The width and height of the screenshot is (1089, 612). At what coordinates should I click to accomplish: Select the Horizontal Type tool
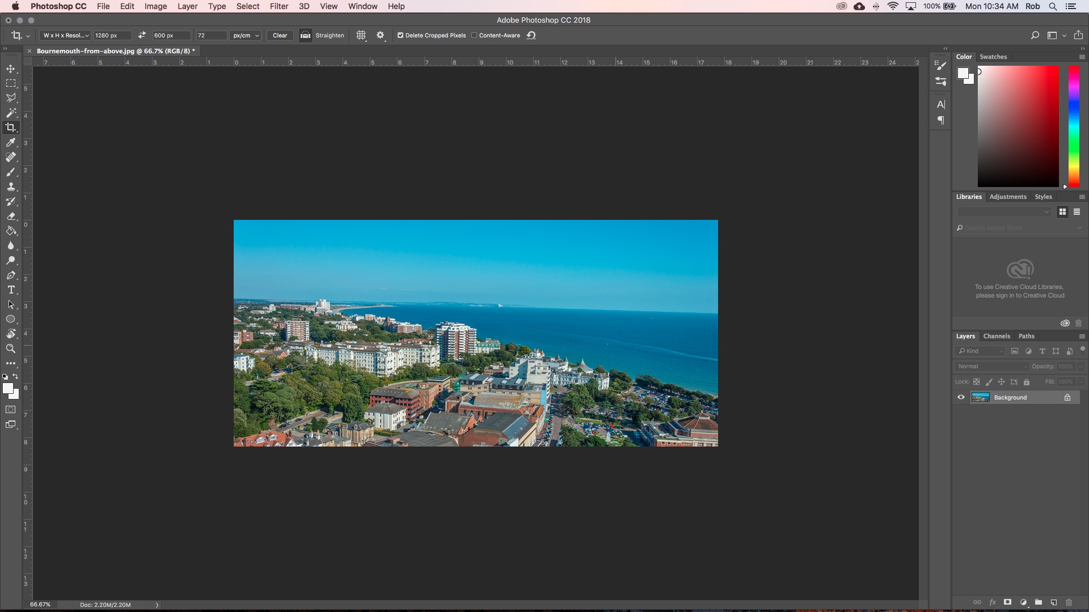pyautogui.click(x=11, y=290)
